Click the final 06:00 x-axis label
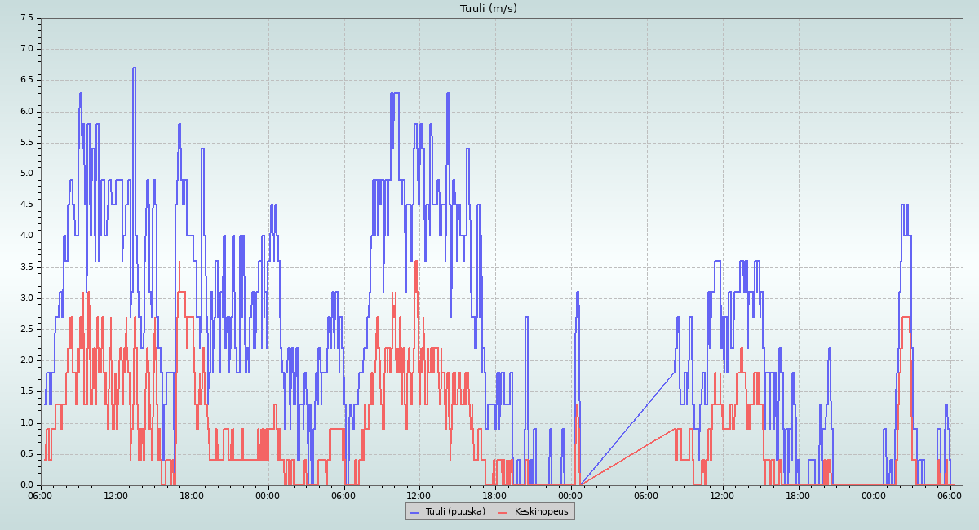Screen dimensions: 979x530 (x=950, y=495)
